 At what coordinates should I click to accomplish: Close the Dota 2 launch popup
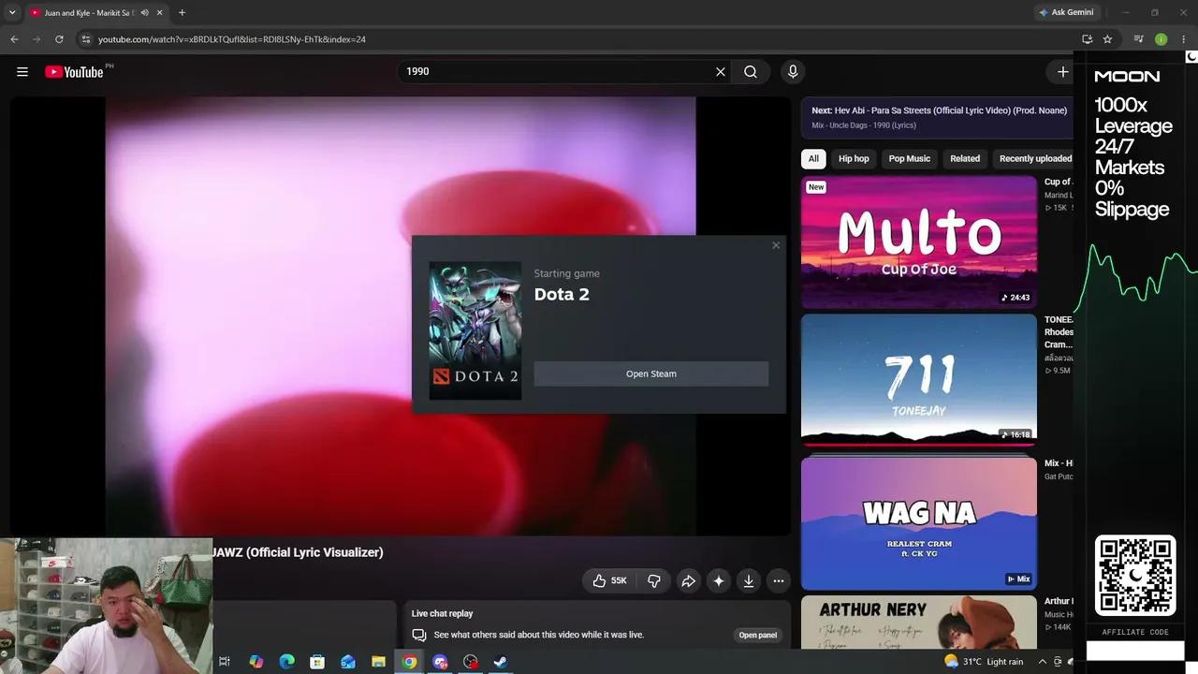click(776, 245)
